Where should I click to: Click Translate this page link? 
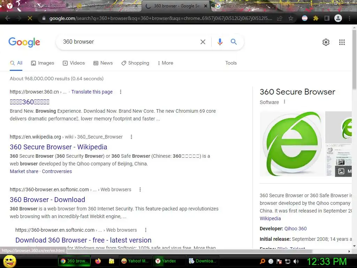click(x=92, y=92)
